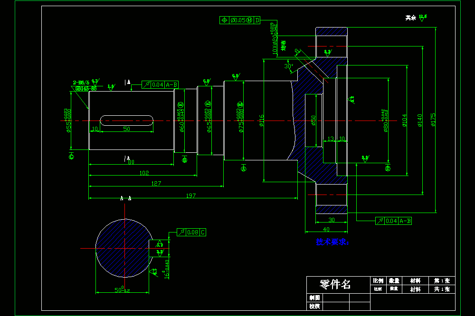Viewport: 475px width, 316px height.
Task: Select the 0.04 A-B runout frame below the flange
Action: pos(393,221)
